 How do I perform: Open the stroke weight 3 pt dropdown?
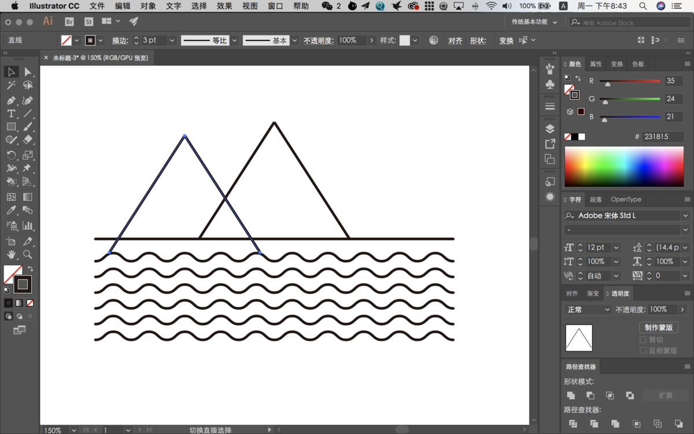coord(172,41)
